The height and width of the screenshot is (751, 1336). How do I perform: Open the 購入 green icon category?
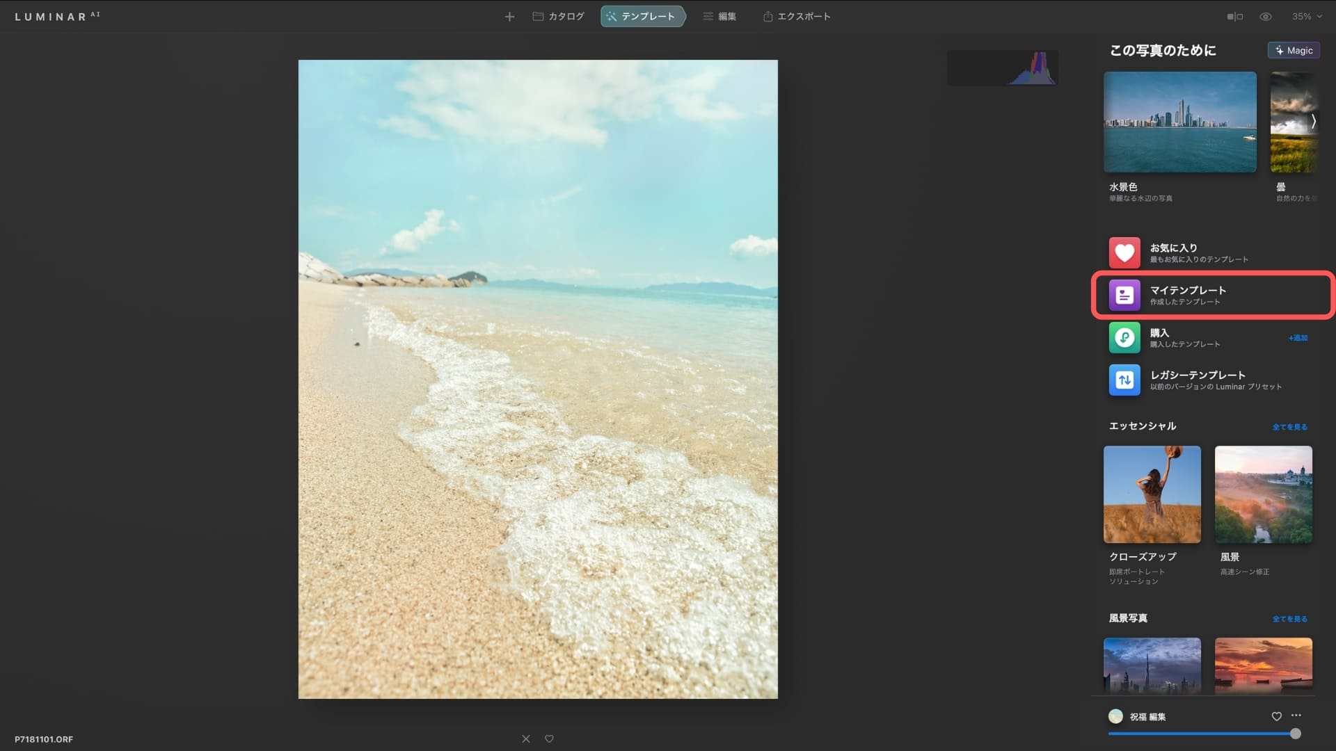tap(1124, 338)
